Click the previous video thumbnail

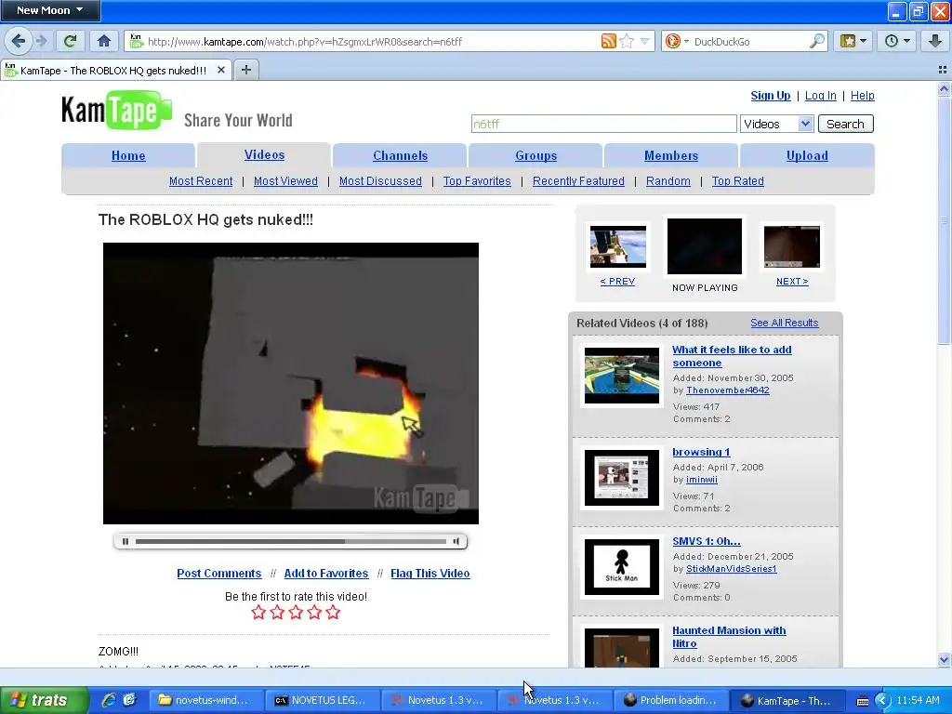618,246
